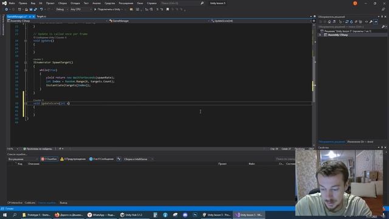Switch to the Target.cs editor tab

click(x=41, y=16)
